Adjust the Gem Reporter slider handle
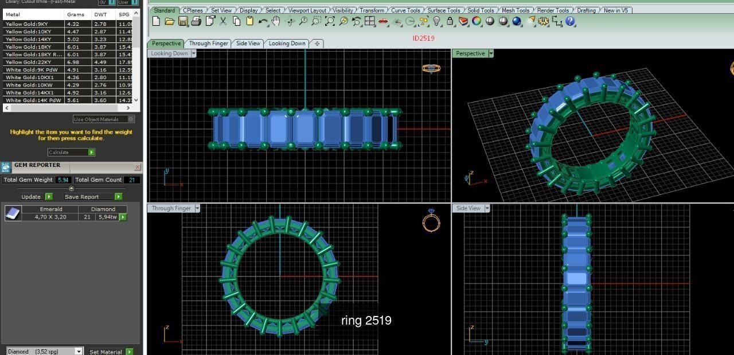Screen dimensions: 734x355 pos(71,188)
